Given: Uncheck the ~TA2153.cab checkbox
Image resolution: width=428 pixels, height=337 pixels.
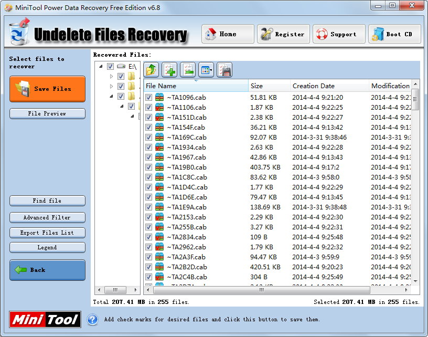Looking at the screenshot, I should [148, 217].
